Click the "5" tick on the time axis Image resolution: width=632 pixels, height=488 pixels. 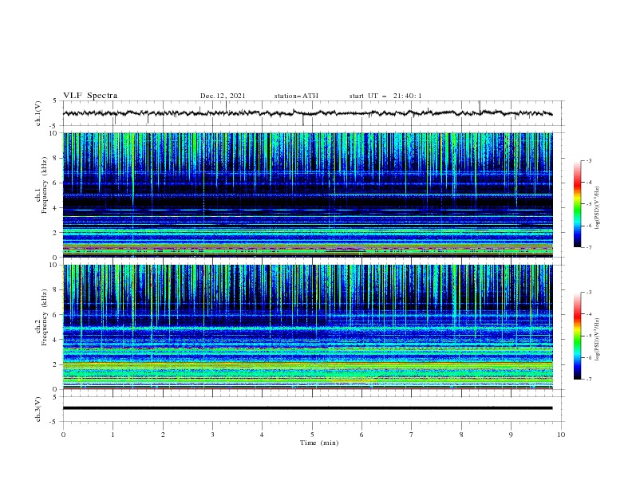click(x=312, y=435)
